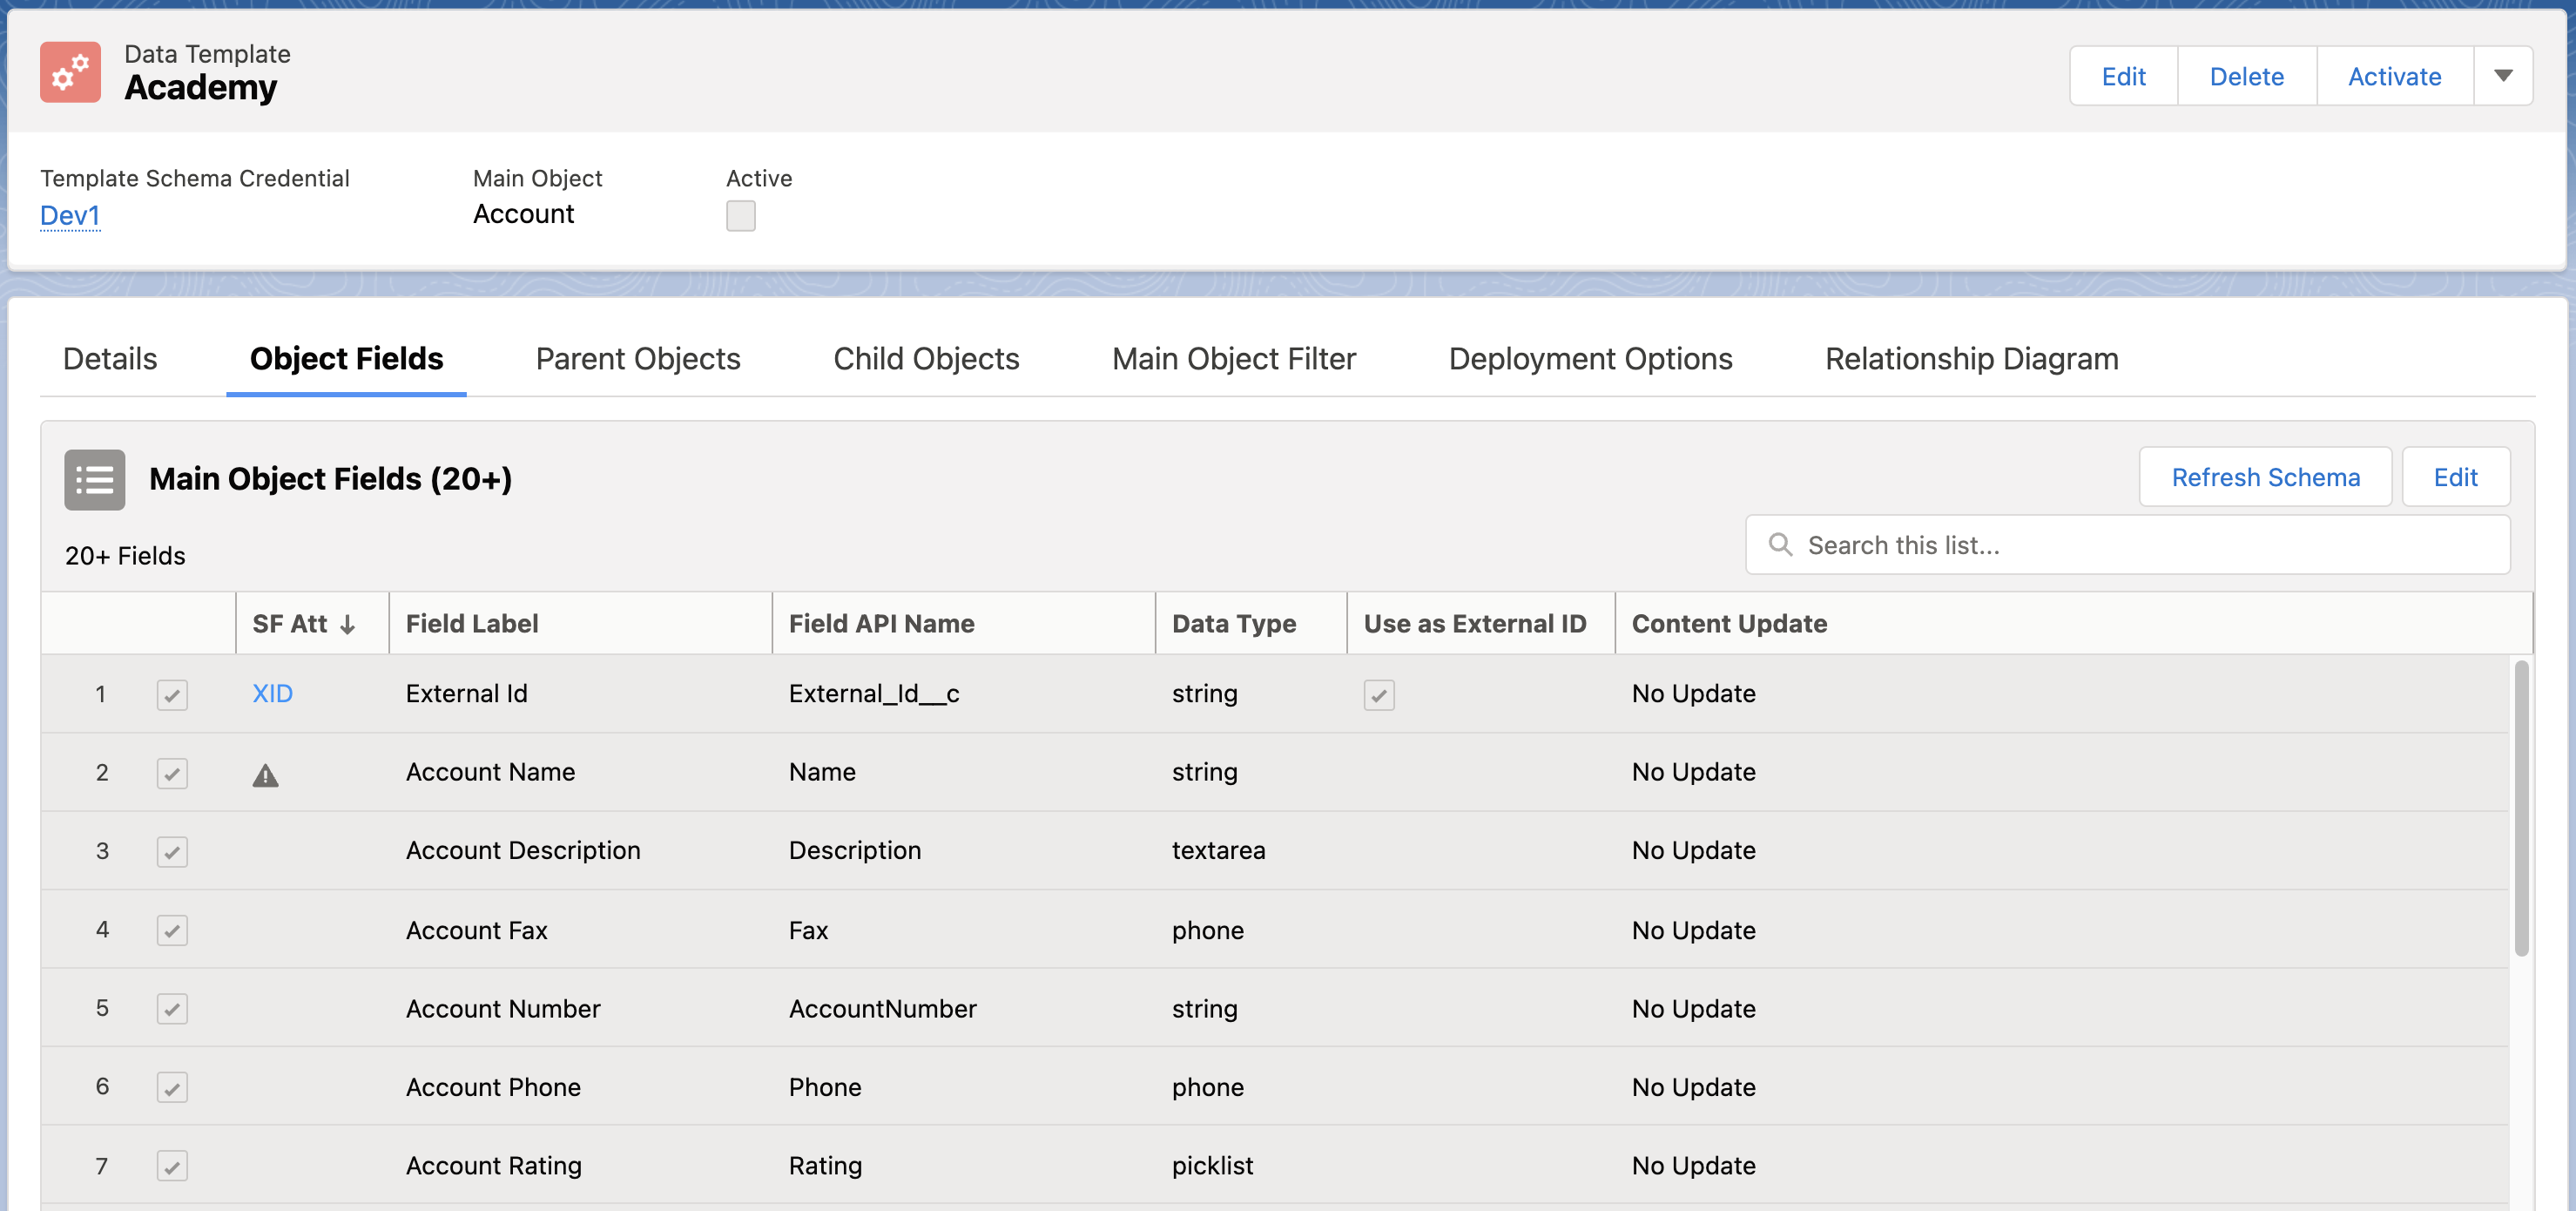
Task: Click the Refresh Schema button
Action: click(2265, 477)
